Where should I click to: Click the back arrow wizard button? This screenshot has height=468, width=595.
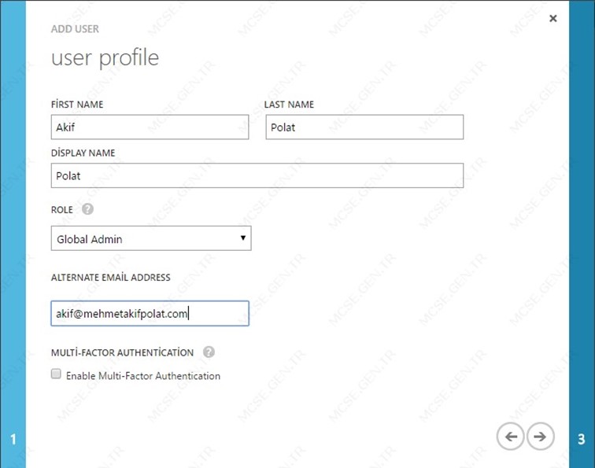coord(510,437)
